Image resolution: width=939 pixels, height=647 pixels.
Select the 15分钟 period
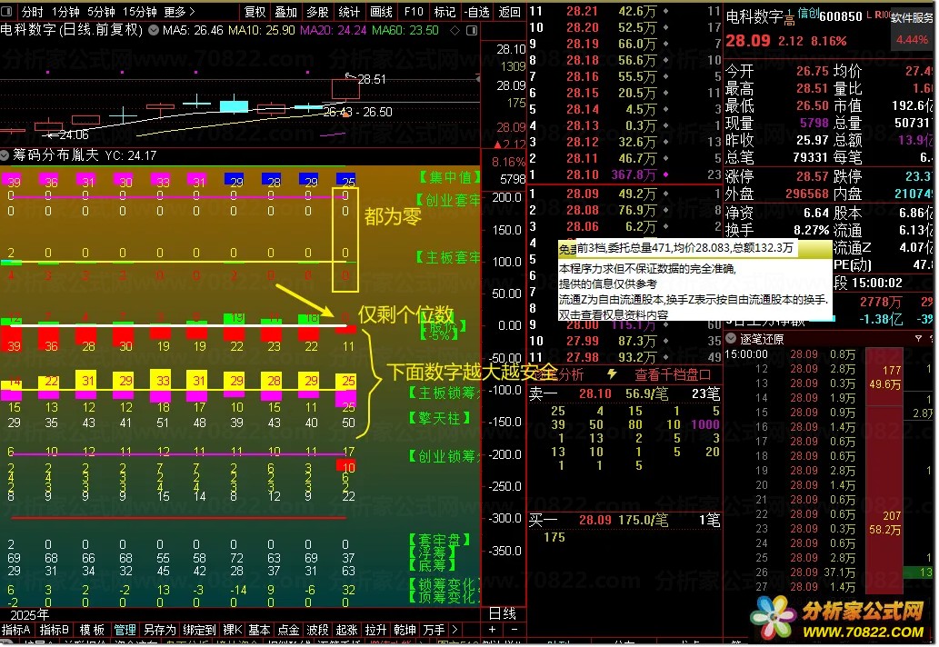tap(140, 12)
